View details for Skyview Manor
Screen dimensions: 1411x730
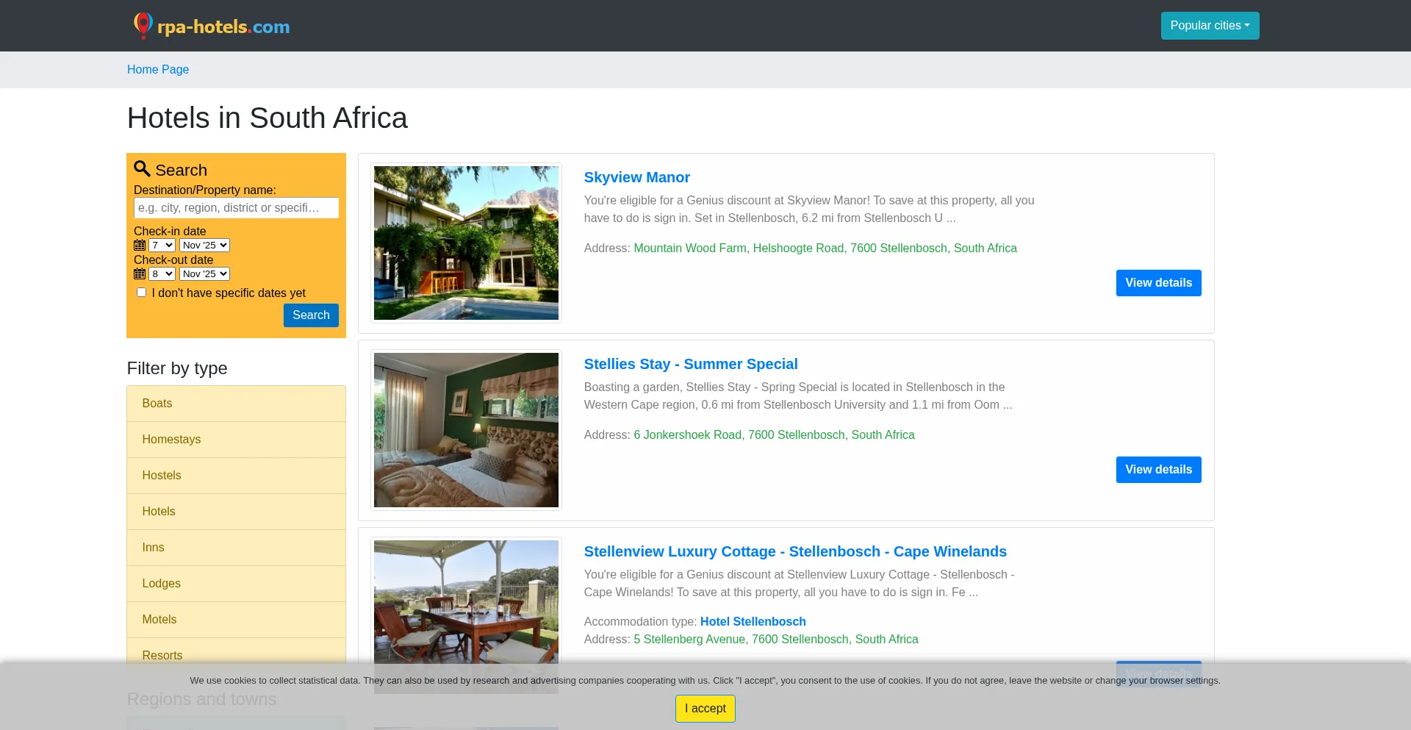[x=1158, y=283]
